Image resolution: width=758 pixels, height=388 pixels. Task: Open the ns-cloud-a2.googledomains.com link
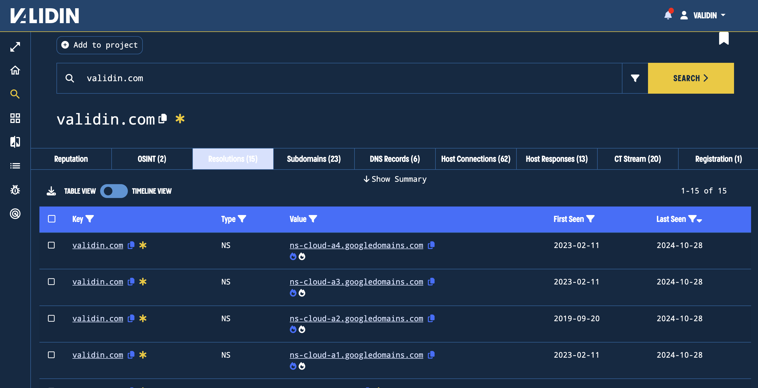click(x=356, y=318)
